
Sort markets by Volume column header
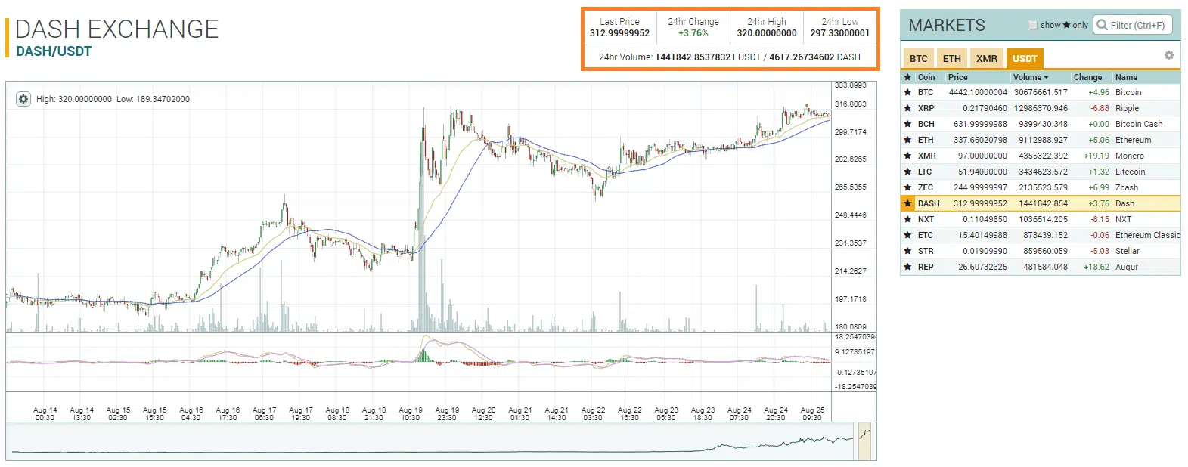tap(1031, 77)
